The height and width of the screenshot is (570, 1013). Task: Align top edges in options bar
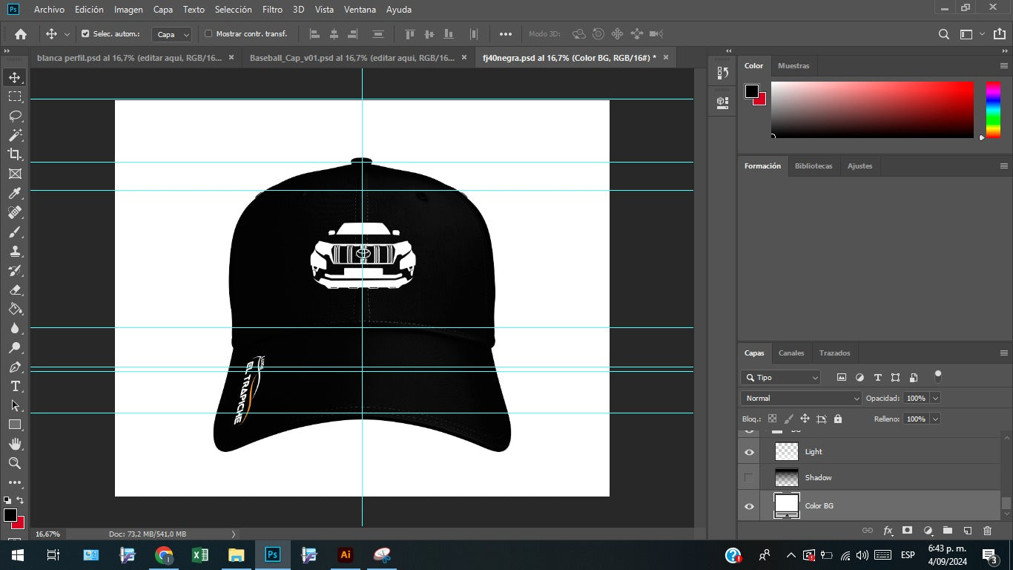(409, 34)
